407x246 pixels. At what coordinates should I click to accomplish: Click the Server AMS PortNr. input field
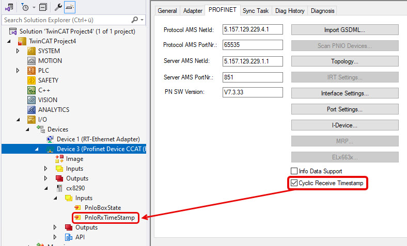253,77
